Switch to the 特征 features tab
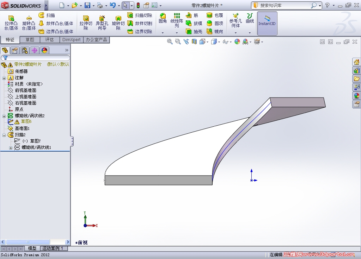 [x=10, y=40]
